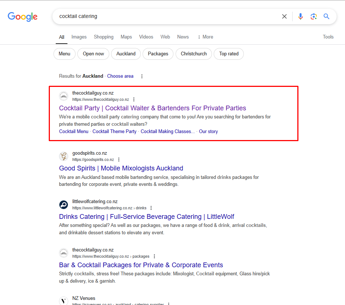Open the Shopping tab

[x=104, y=37]
